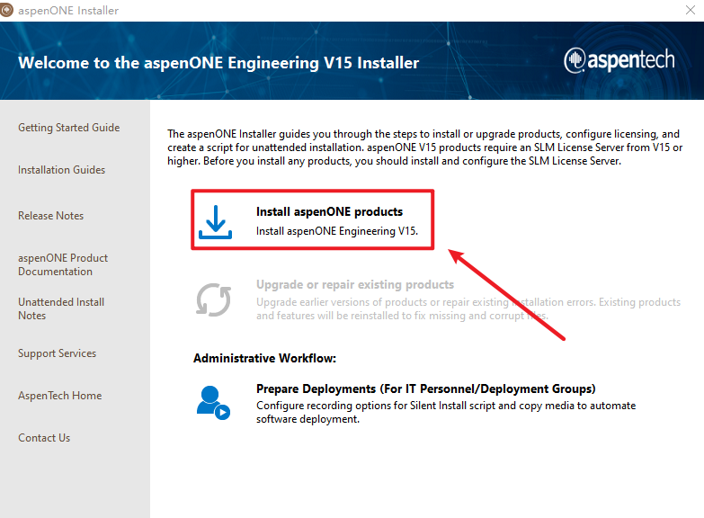Select Contact Us in the sidebar
Image resolution: width=704 pixels, height=518 pixels.
tap(44, 438)
